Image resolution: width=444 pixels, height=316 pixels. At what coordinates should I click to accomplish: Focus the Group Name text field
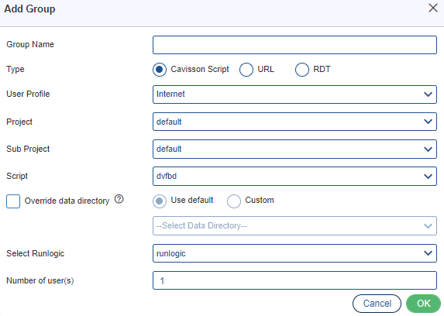click(x=294, y=45)
